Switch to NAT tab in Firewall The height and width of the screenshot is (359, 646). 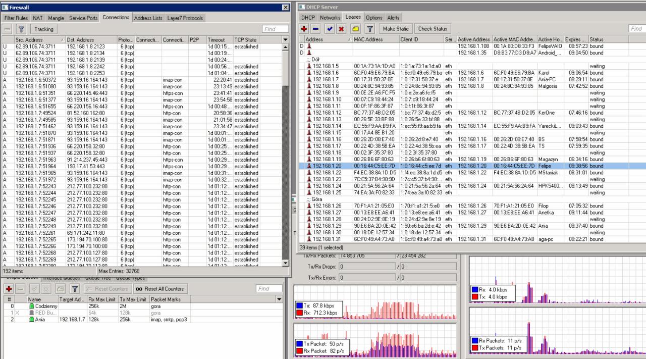(38, 18)
